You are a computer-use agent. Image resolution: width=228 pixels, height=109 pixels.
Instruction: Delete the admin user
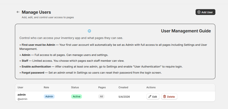pos(169,97)
